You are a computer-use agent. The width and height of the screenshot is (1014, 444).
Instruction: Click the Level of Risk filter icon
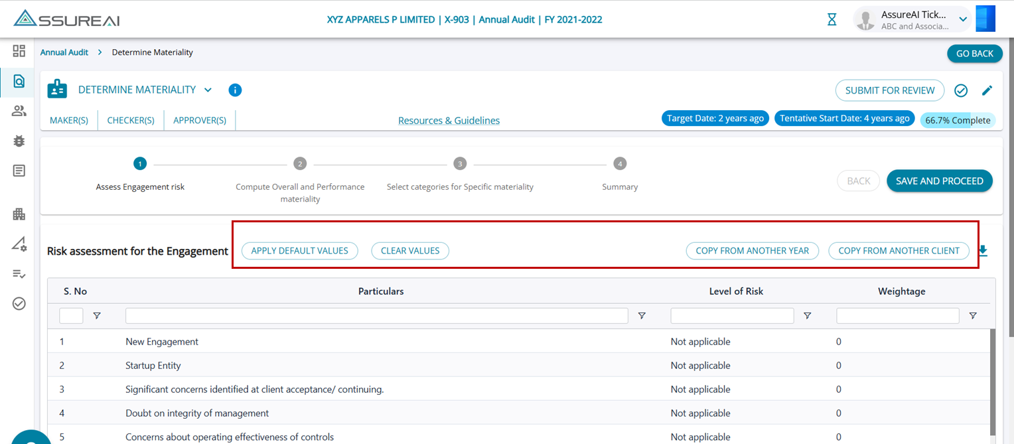[808, 316]
